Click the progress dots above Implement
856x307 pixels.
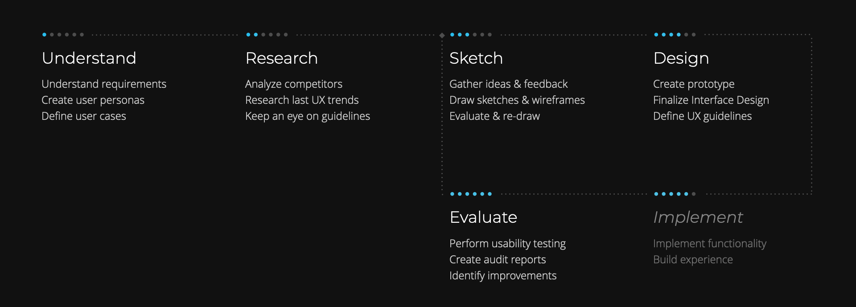pyautogui.click(x=675, y=194)
